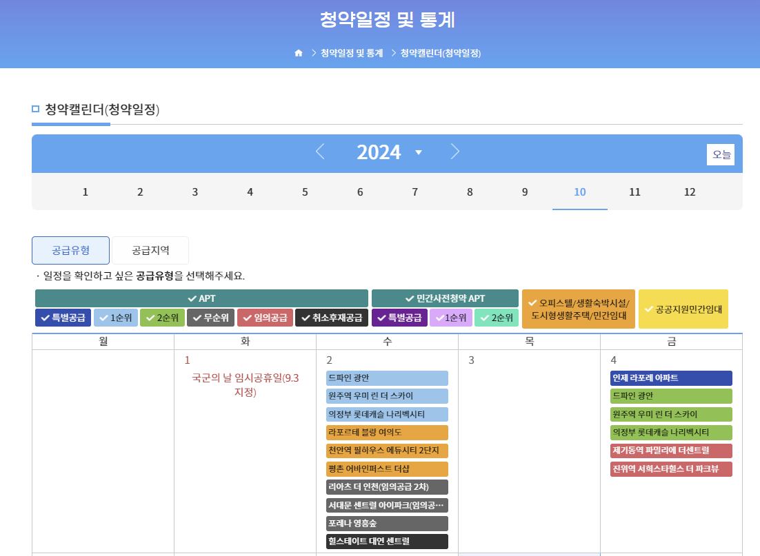Disable the 무순위 filter
The width and height of the screenshot is (760, 556).
[210, 318]
